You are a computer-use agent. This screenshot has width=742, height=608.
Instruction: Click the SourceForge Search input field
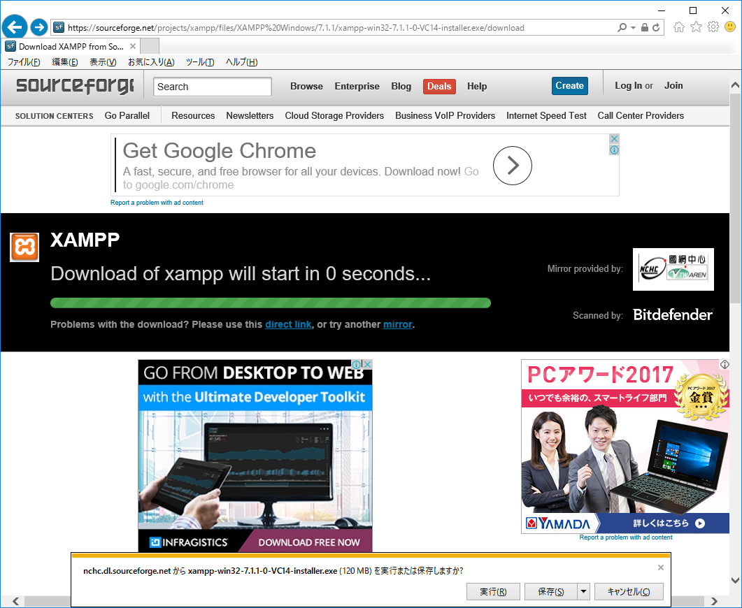click(213, 87)
